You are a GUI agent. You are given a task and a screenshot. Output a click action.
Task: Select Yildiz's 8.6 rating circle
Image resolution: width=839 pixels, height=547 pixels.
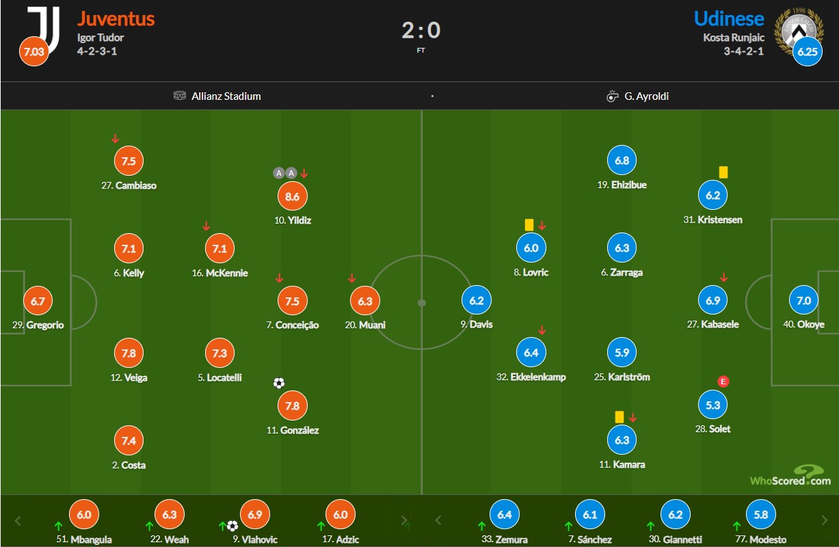(293, 196)
